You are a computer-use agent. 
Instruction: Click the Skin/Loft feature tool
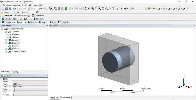39,19
